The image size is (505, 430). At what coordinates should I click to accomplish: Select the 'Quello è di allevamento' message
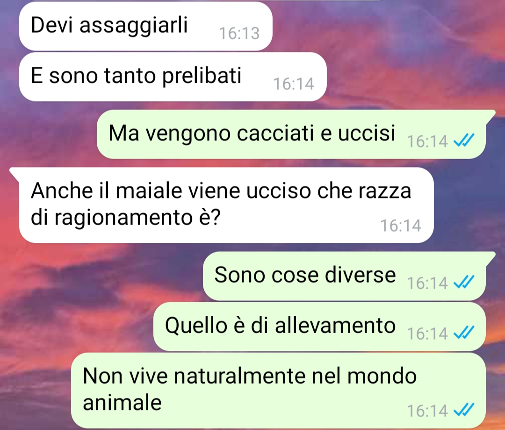click(x=319, y=327)
